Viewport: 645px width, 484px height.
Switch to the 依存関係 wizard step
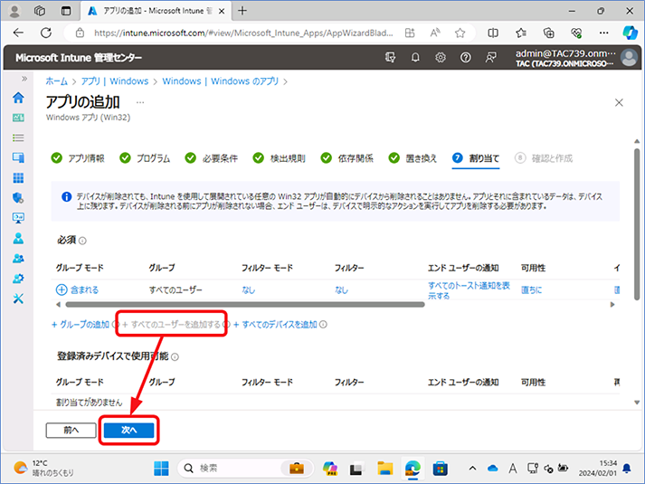coord(347,158)
